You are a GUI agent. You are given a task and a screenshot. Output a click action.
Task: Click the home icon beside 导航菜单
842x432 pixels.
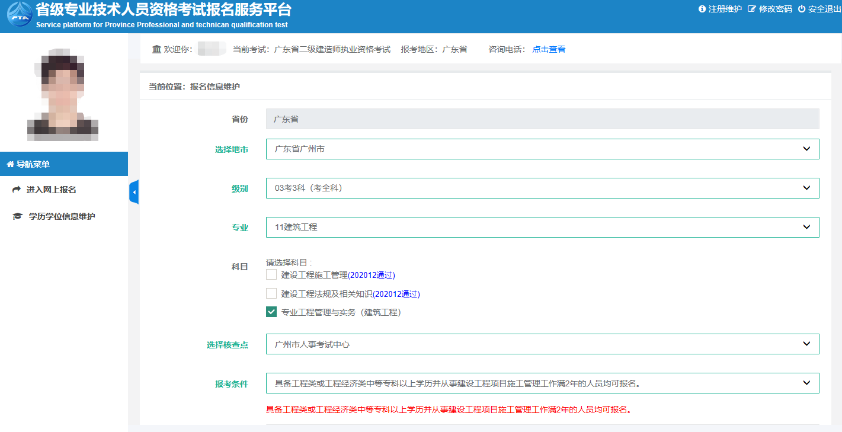pyautogui.click(x=10, y=164)
